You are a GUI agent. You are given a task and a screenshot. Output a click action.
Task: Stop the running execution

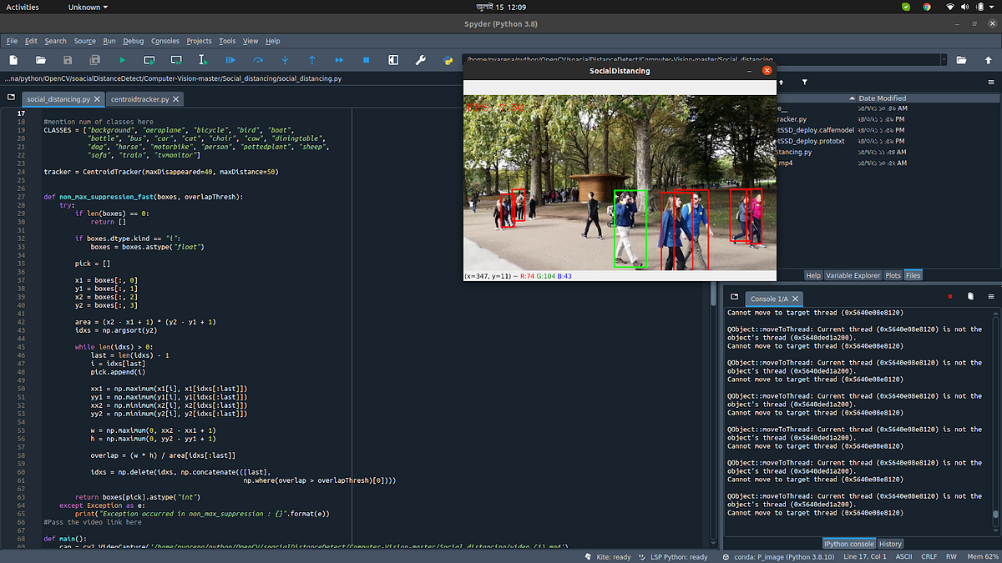click(366, 60)
